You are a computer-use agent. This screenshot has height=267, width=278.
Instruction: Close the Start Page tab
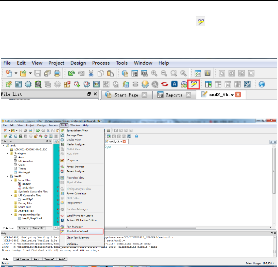[x=144, y=95]
